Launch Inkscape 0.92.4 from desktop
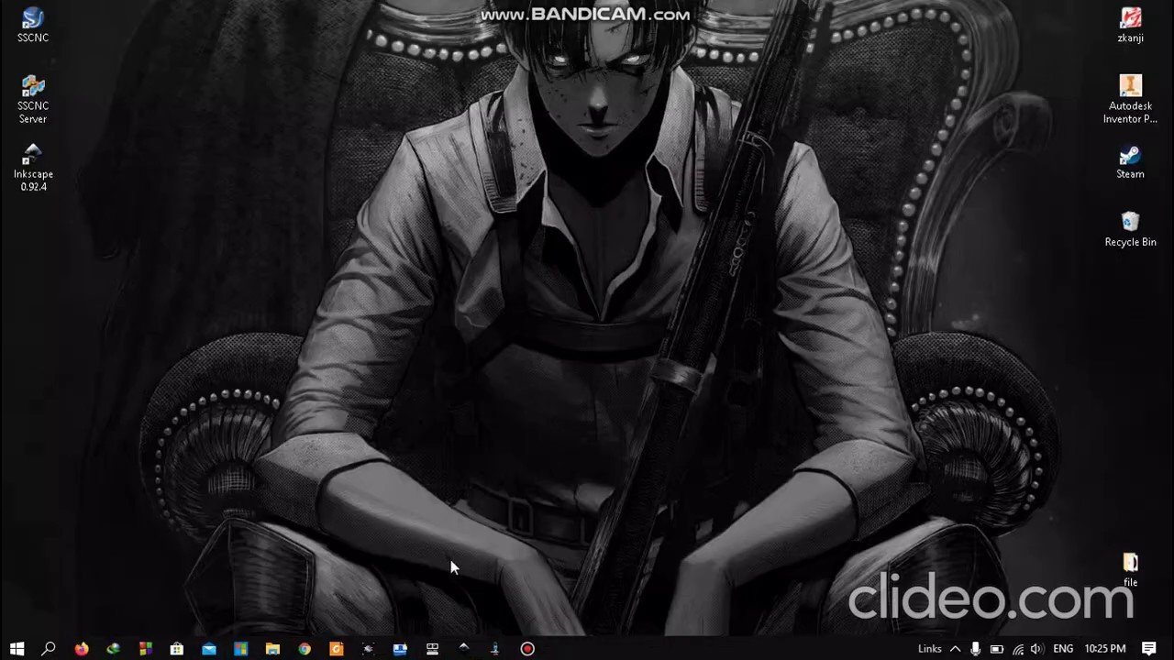 point(33,167)
